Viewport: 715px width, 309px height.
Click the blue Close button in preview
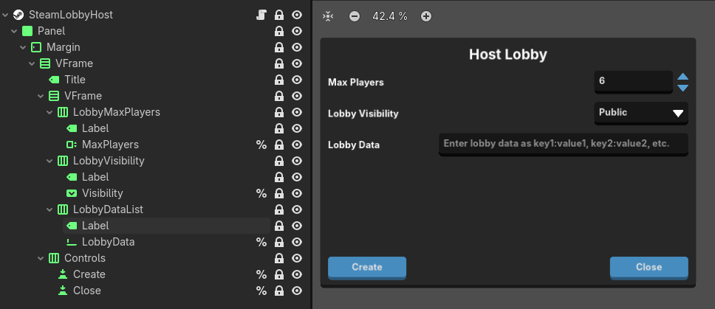(x=649, y=268)
